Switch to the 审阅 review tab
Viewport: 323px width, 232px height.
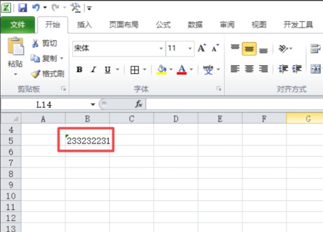coord(227,25)
